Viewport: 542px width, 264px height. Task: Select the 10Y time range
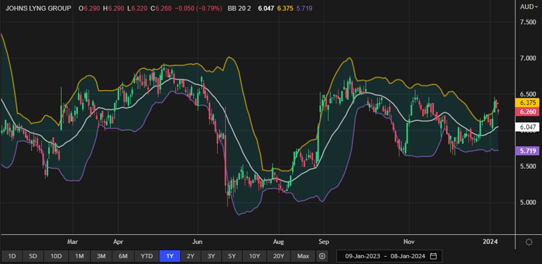[254, 256]
